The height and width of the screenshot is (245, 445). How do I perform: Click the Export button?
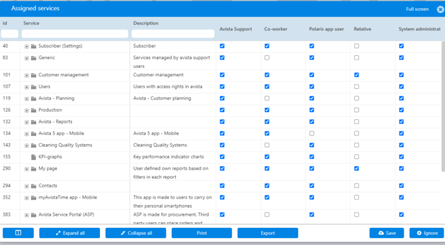268,233
